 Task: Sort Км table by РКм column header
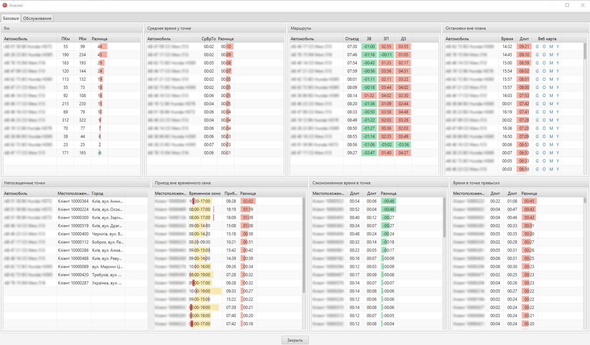[83, 39]
